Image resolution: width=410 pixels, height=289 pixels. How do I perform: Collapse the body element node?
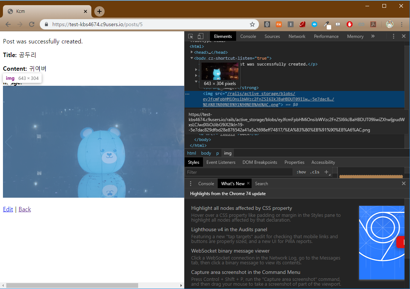pos(192,58)
